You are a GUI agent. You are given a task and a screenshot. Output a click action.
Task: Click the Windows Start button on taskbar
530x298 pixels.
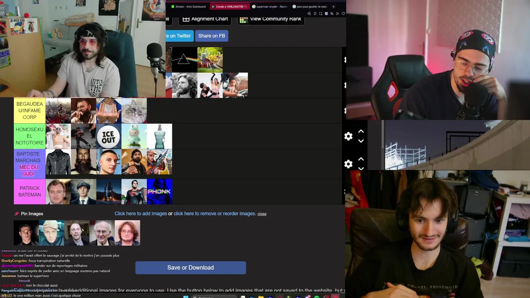[x=186, y=296]
